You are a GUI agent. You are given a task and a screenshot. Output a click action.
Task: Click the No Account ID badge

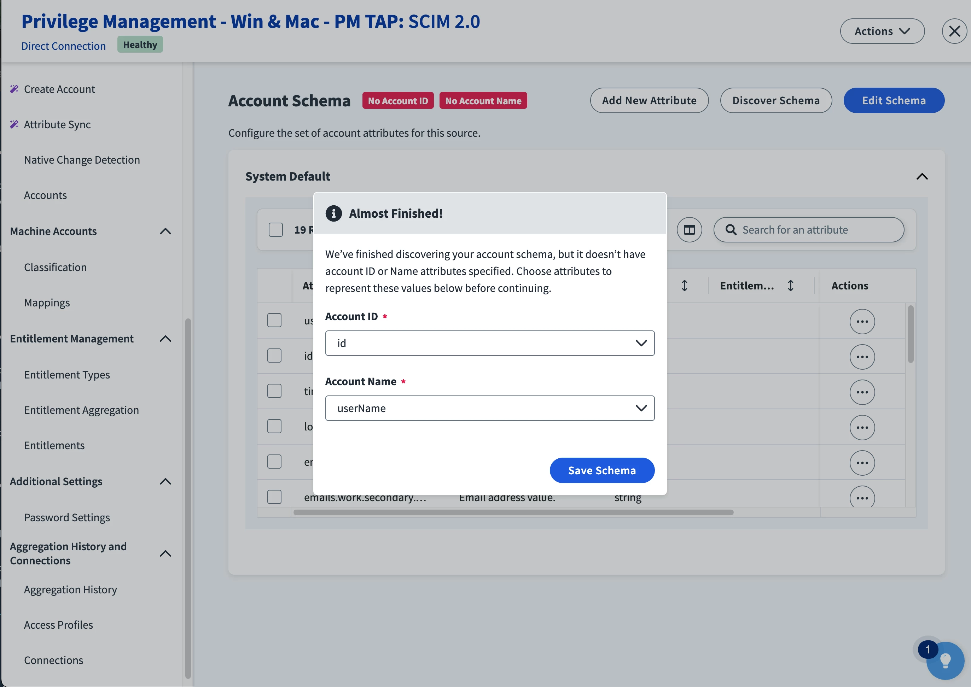click(398, 101)
